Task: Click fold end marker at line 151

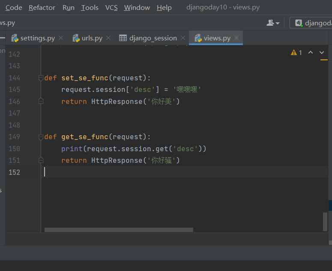Action: click(x=41, y=160)
